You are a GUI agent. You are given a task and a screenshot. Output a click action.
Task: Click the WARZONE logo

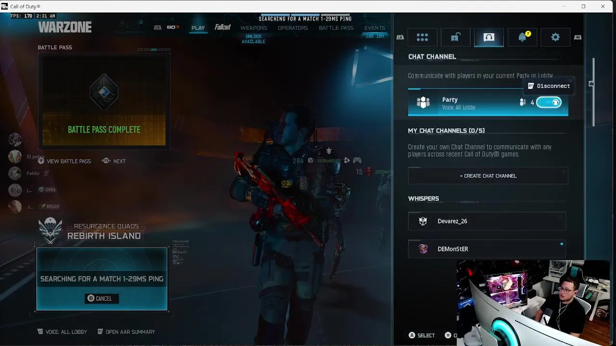(65, 27)
